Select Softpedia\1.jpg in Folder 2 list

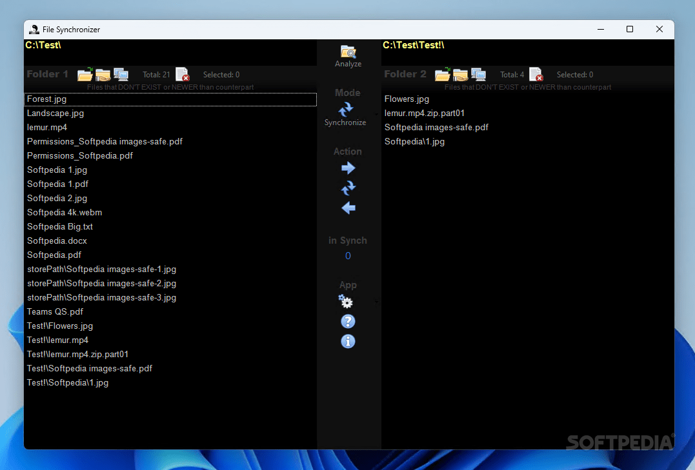527,142
